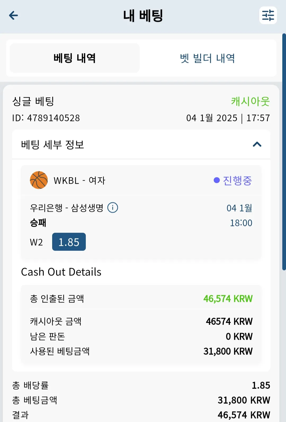Tap the 46,574 KRW withdrawn amount
The image size is (286, 422).
[228, 299]
